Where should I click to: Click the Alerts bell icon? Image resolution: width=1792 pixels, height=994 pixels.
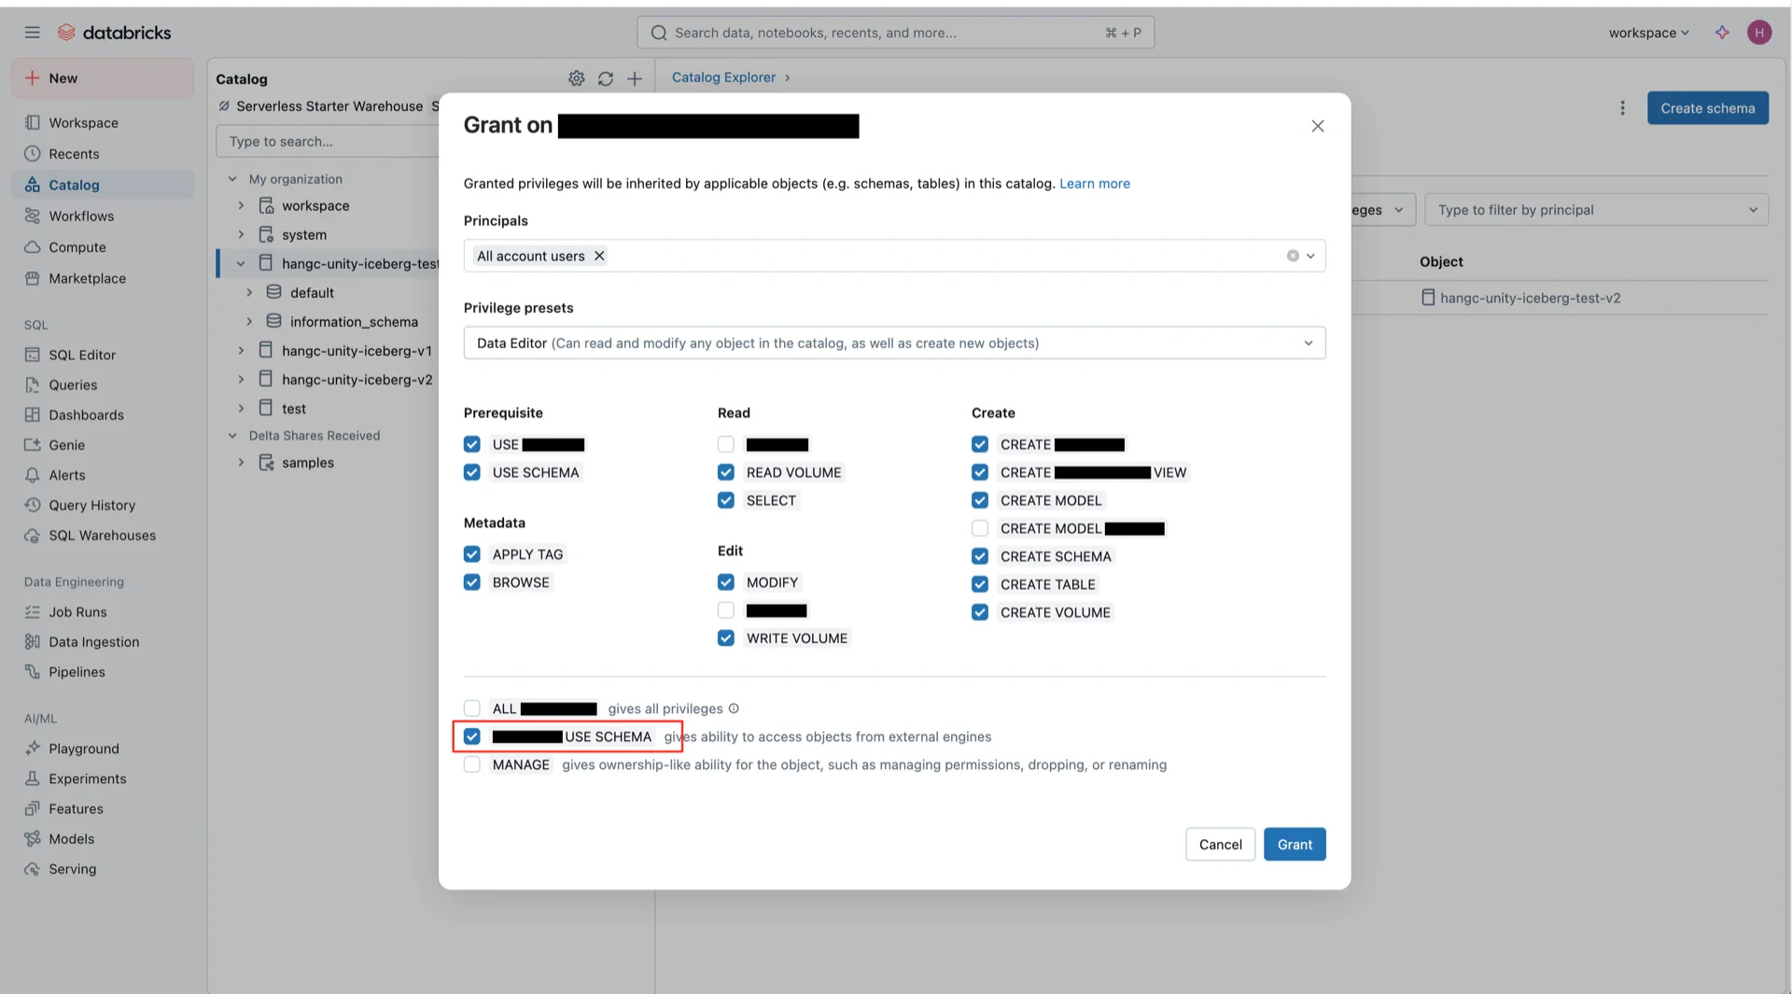33,475
